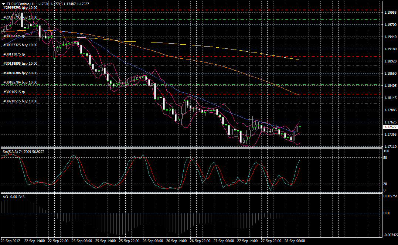Click the AO -0.007423 minimum scale label
Viewport: 398px width, 245px height.
(x=390, y=235)
